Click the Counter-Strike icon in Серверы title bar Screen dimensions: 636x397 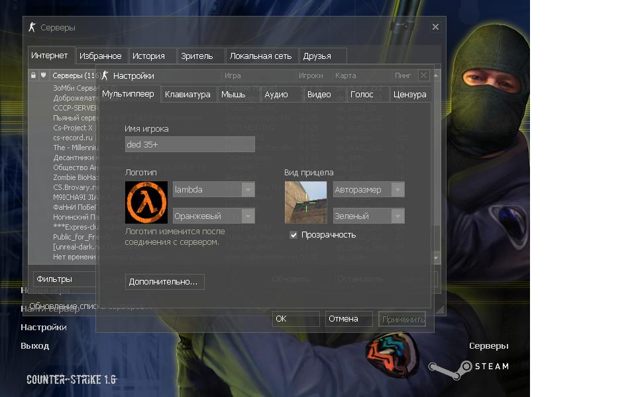(x=32, y=28)
